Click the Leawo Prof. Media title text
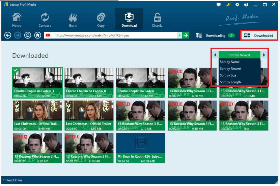This screenshot has width=280, height=186. tap(23, 4)
